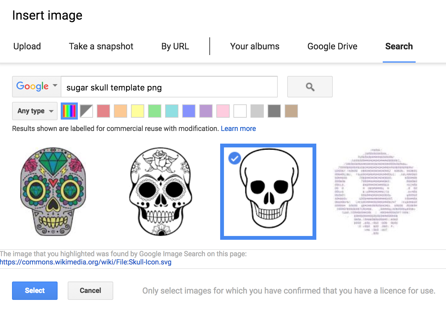This screenshot has width=446, height=310.
Task: Switch to the Google Drive tab
Action: click(x=332, y=46)
